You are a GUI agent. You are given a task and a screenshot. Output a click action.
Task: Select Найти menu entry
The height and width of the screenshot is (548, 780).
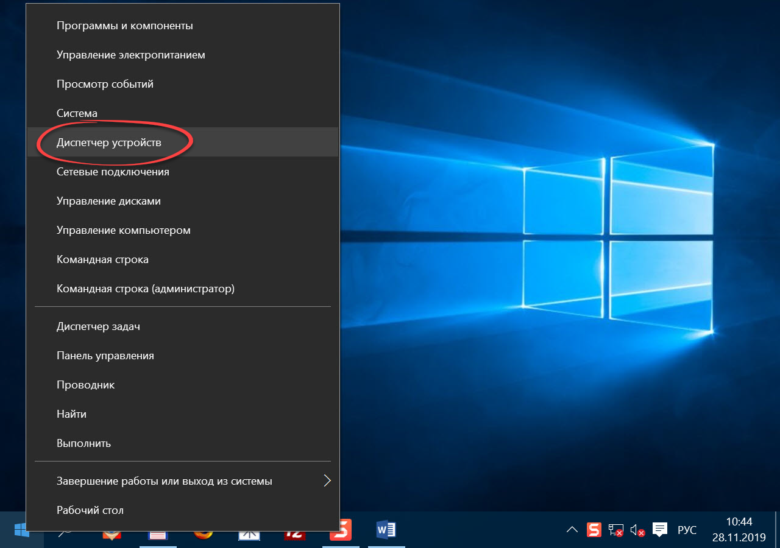click(x=183, y=414)
